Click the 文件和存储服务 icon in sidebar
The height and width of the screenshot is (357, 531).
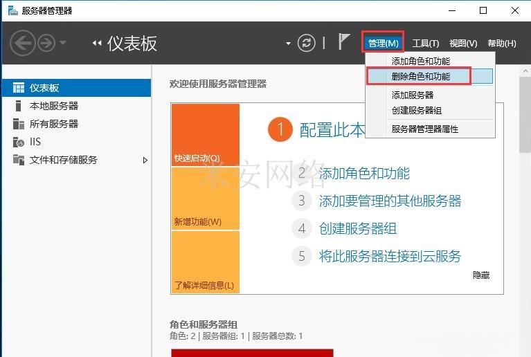tap(18, 160)
